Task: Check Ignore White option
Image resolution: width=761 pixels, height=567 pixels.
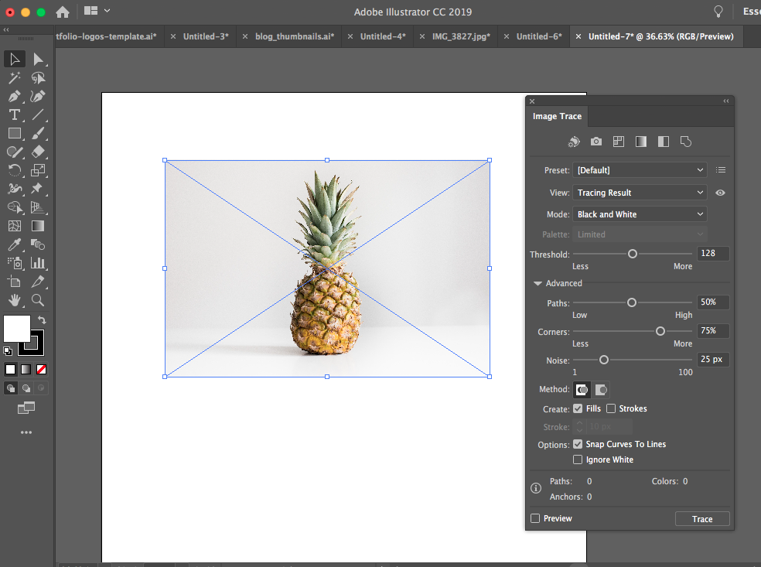Action: 578,459
